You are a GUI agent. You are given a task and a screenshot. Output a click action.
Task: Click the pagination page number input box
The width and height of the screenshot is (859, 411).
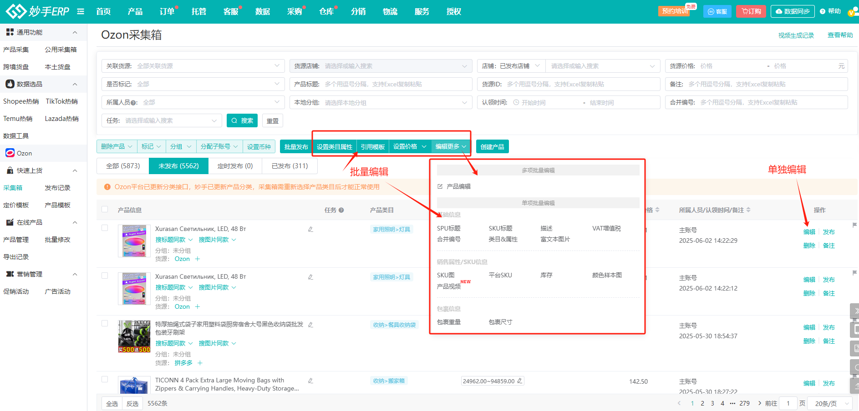tap(788, 403)
